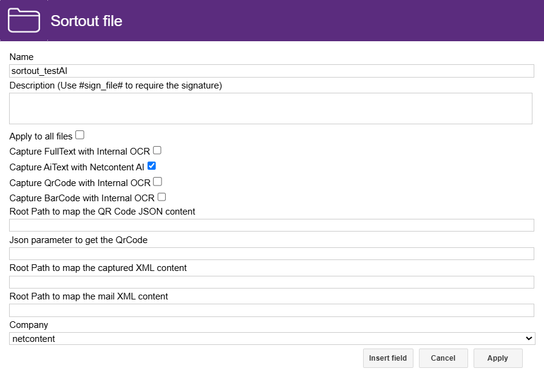
Task: Enable the Apply to all files checkbox
Action: pos(80,135)
